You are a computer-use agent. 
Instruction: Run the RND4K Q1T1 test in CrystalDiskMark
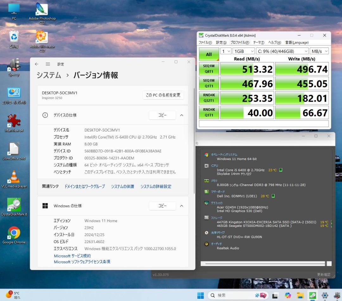click(x=209, y=112)
